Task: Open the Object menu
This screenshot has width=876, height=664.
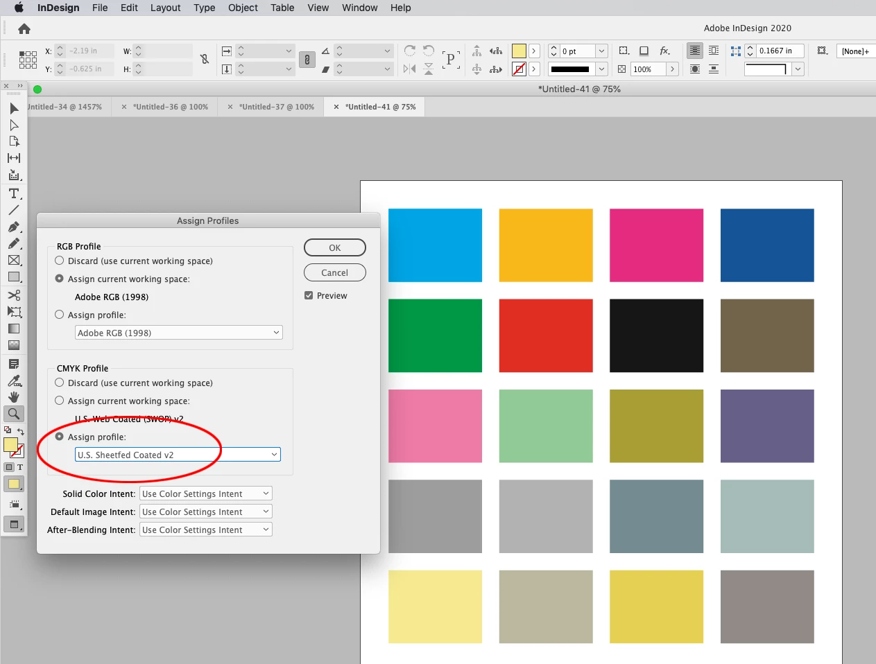Action: coord(243,8)
